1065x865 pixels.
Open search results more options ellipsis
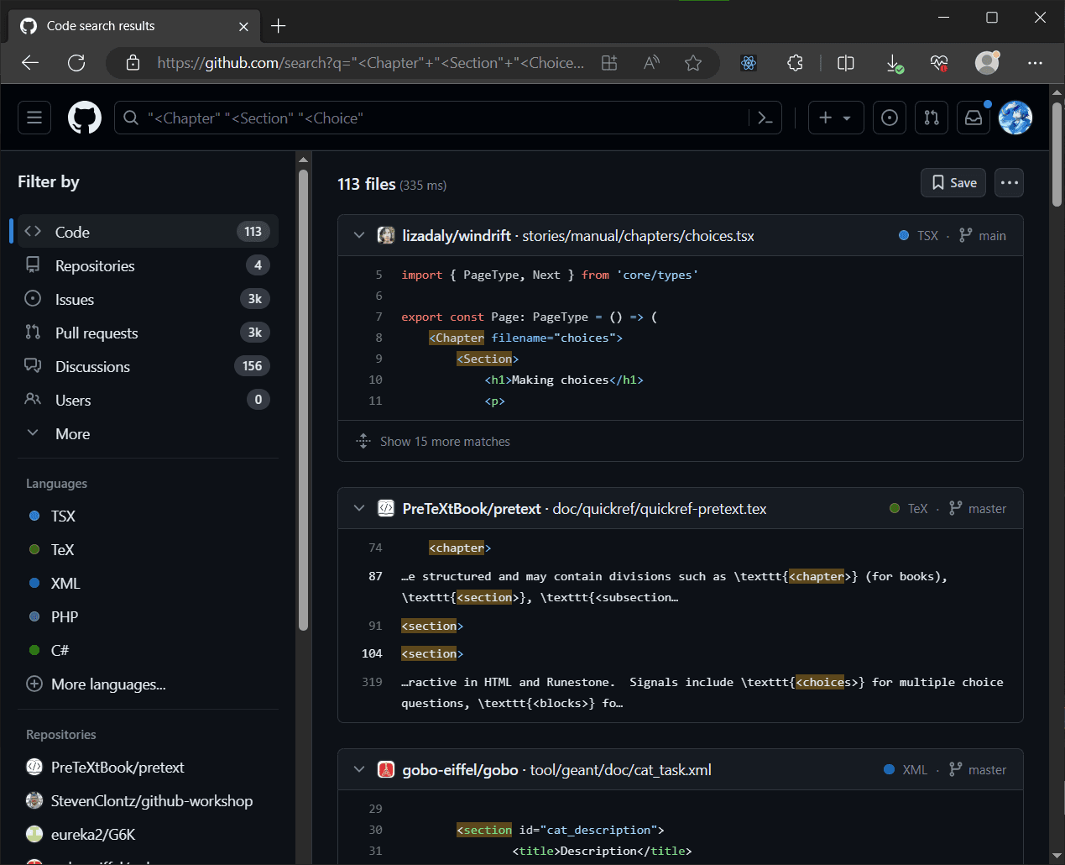(x=1010, y=182)
